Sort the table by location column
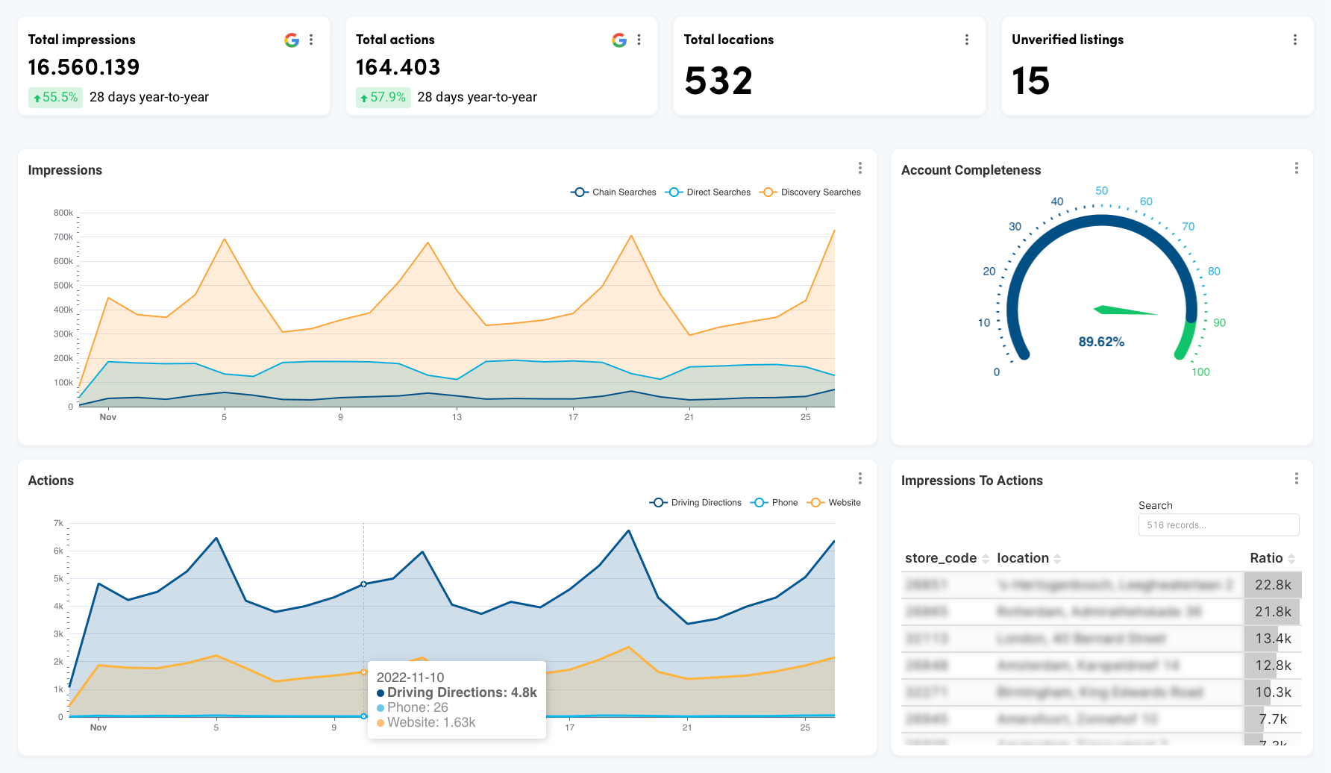 [1022, 558]
